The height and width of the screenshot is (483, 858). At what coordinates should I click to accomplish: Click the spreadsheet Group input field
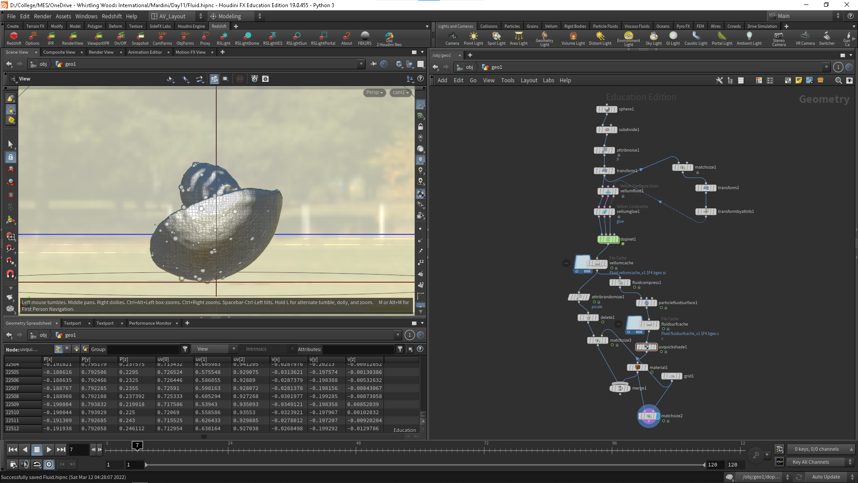click(x=143, y=349)
